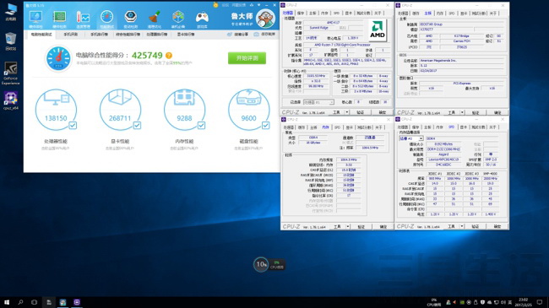Click Validate in the CPU-Z mainboard window
Screen dimensions: 549x308
[476, 113]
